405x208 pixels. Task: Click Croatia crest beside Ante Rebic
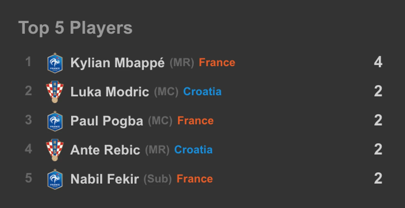[x=55, y=150]
